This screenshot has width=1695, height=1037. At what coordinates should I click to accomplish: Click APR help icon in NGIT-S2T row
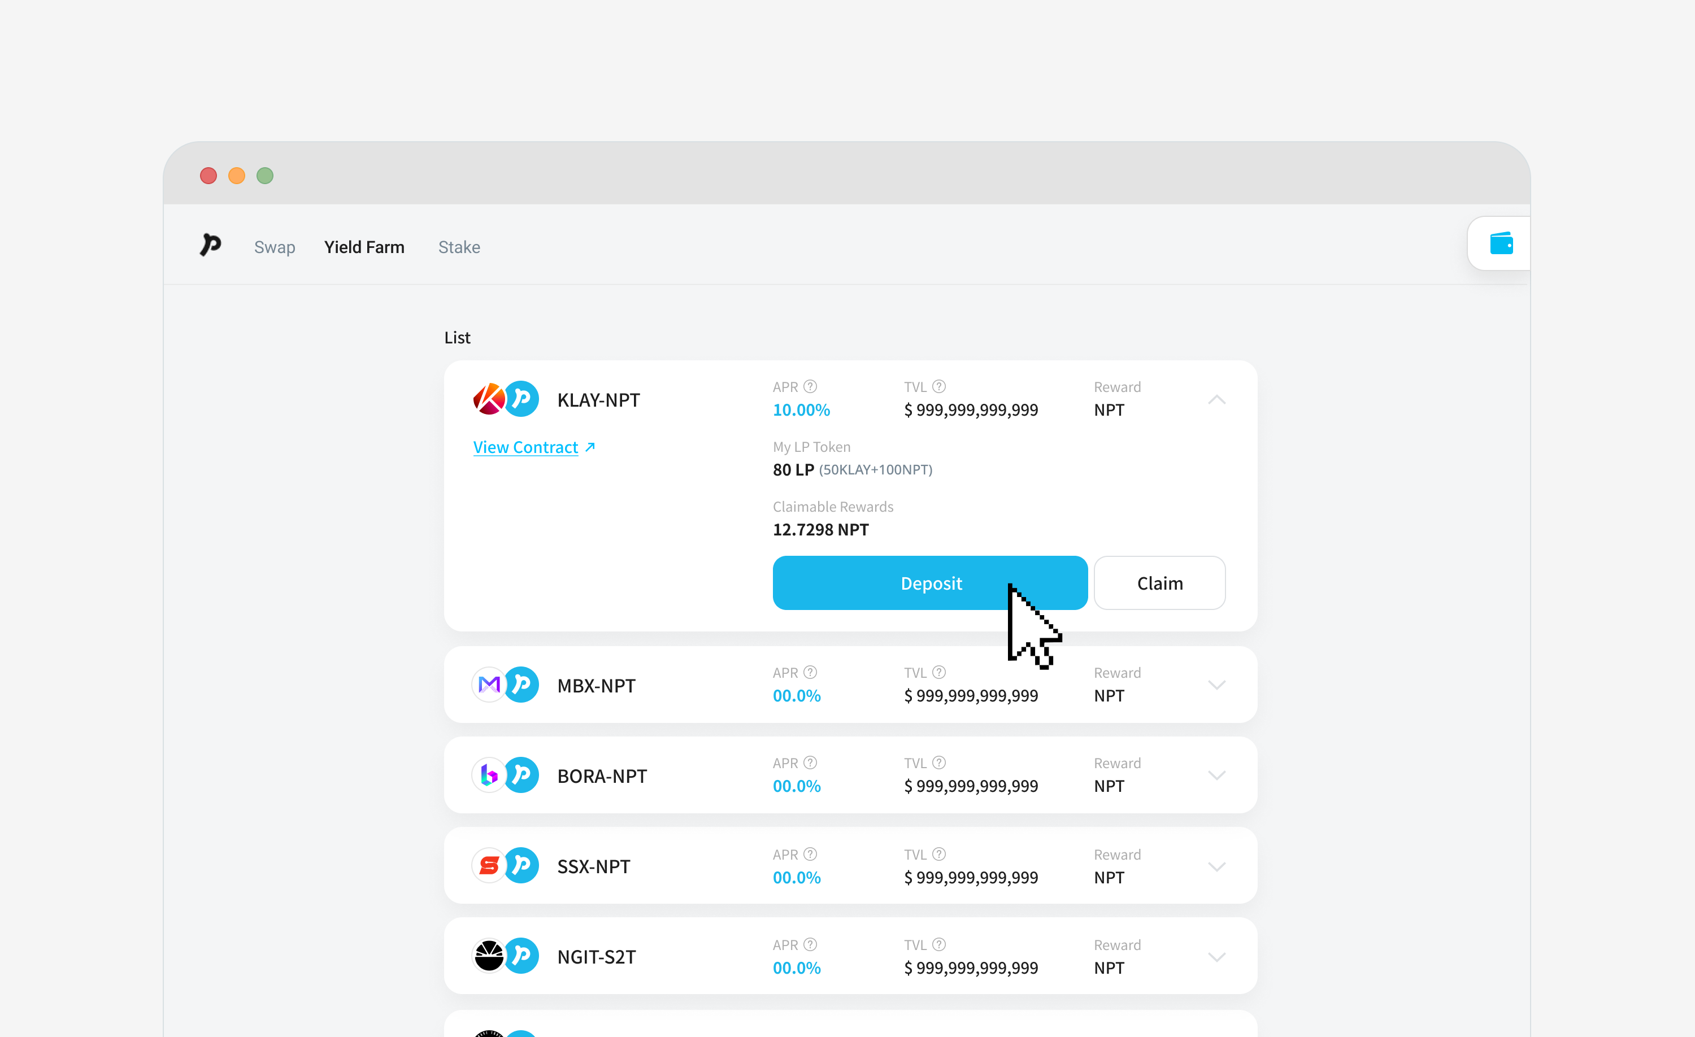810,944
